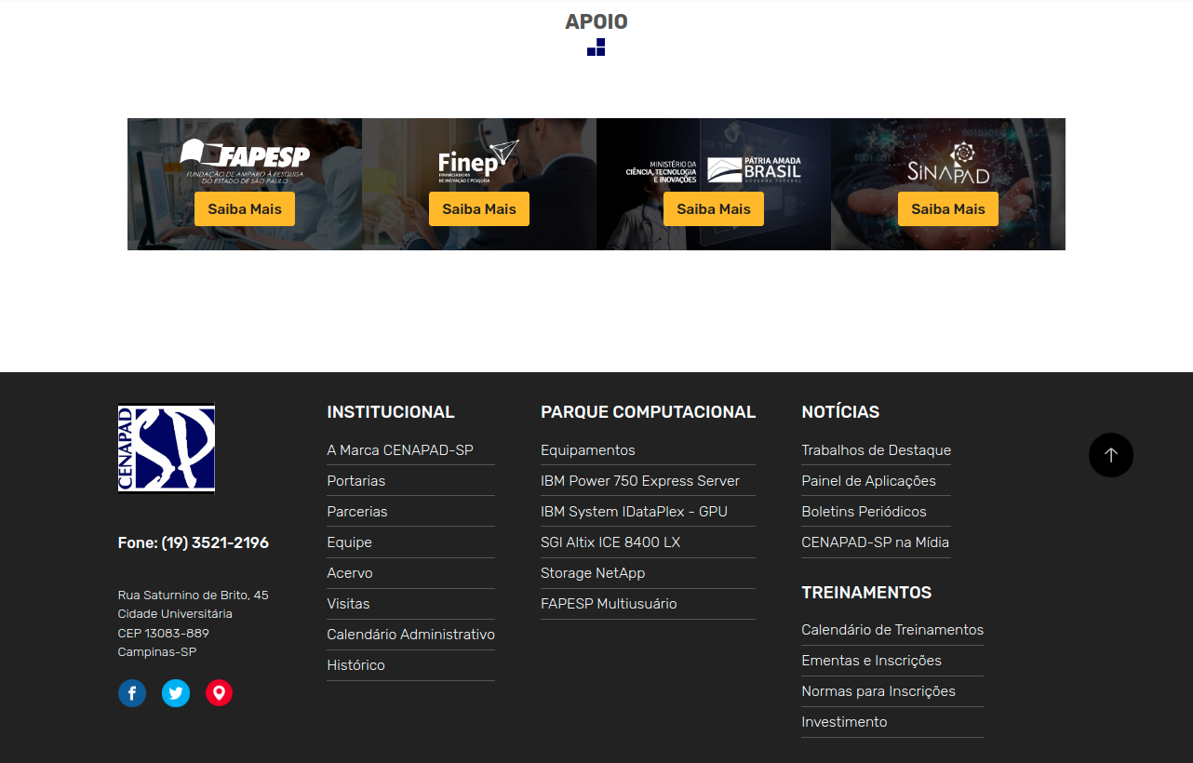This screenshot has height=763, width=1193.
Task: Click the PARQUE COMPUTACIONAL footer heading
Action: click(x=649, y=412)
